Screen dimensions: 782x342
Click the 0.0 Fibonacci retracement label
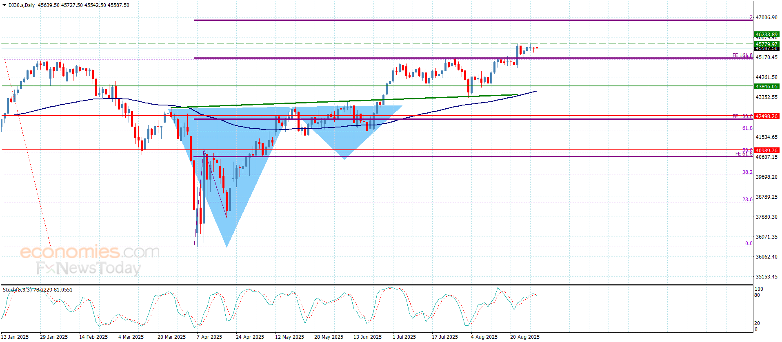tap(749, 243)
